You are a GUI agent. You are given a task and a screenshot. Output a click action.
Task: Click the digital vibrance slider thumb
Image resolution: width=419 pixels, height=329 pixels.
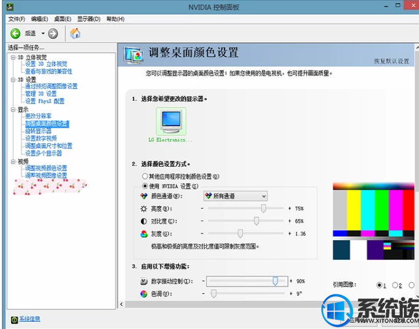(x=275, y=281)
